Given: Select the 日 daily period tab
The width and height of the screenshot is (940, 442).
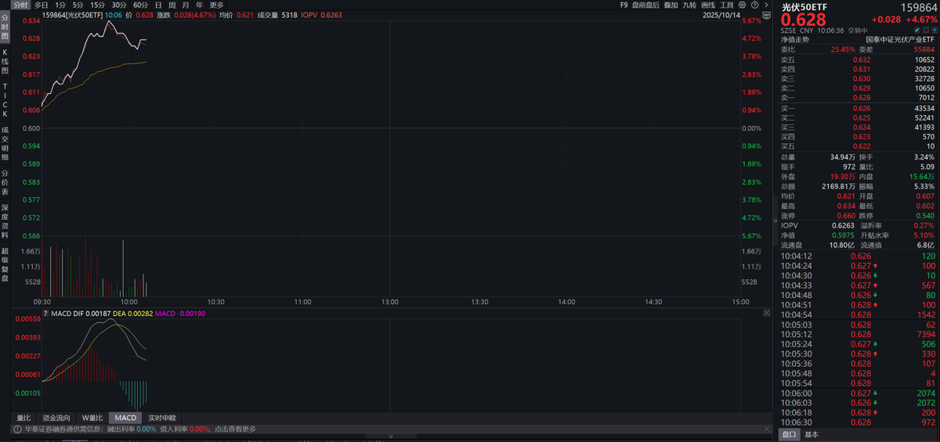Looking at the screenshot, I should 159,5.
